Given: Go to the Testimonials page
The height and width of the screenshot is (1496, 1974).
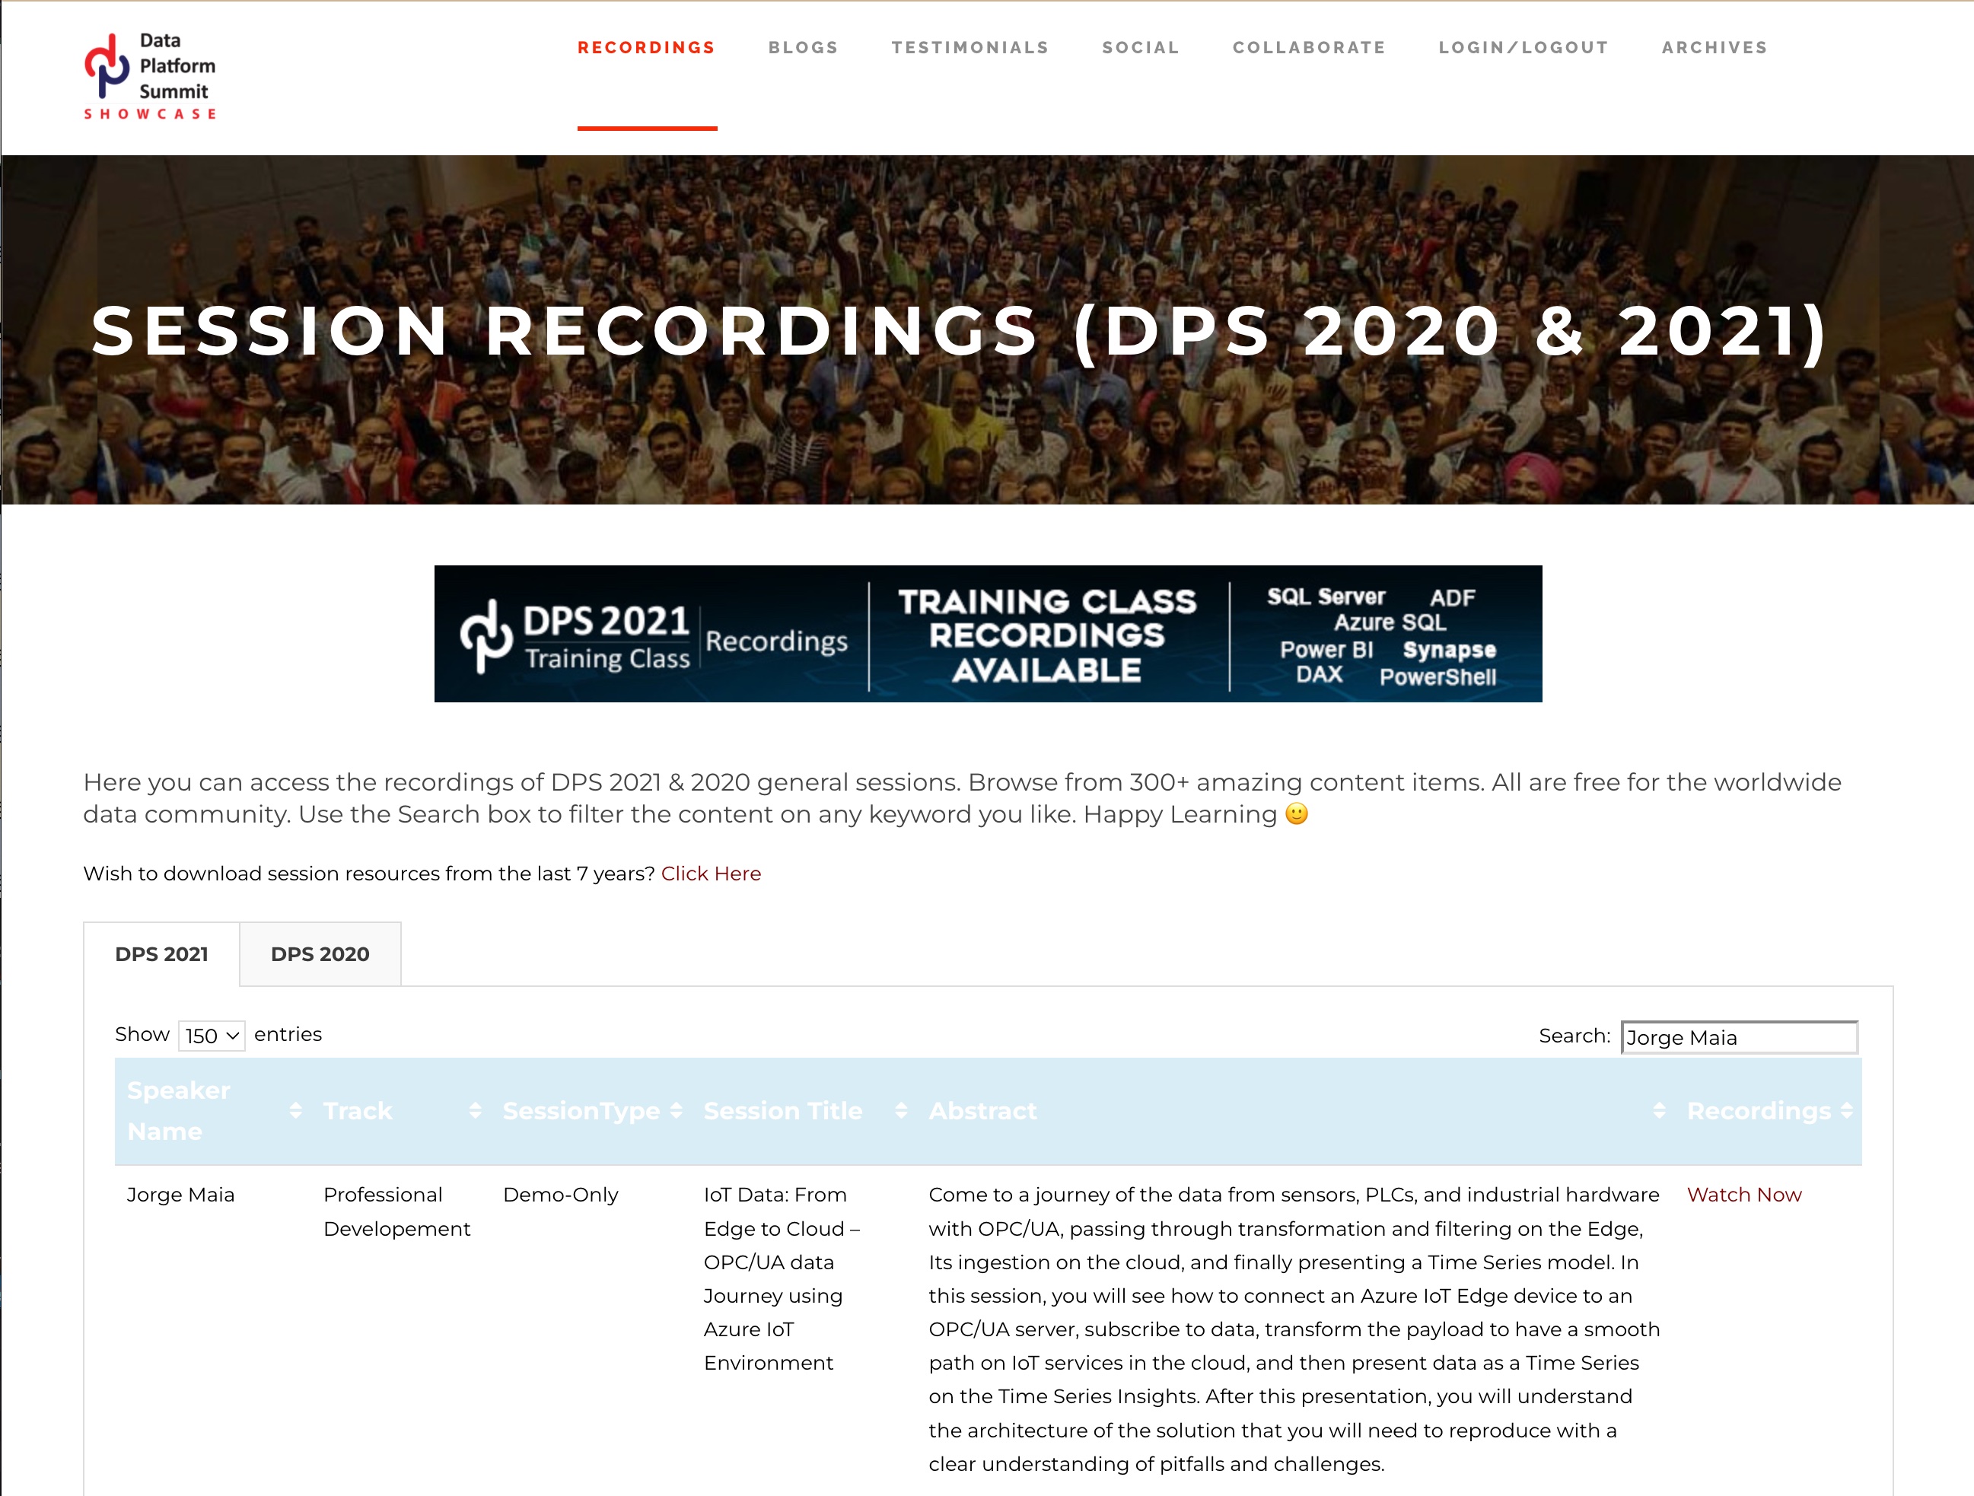Looking at the screenshot, I should click(970, 48).
